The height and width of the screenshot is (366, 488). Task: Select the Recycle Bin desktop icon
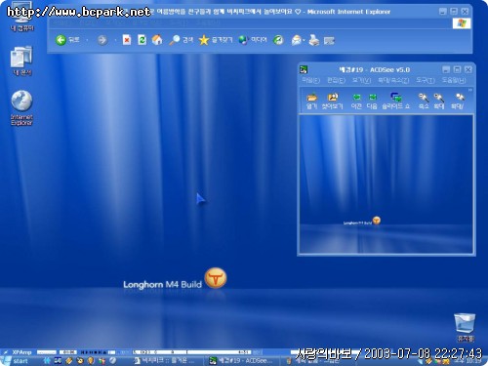pos(465,327)
